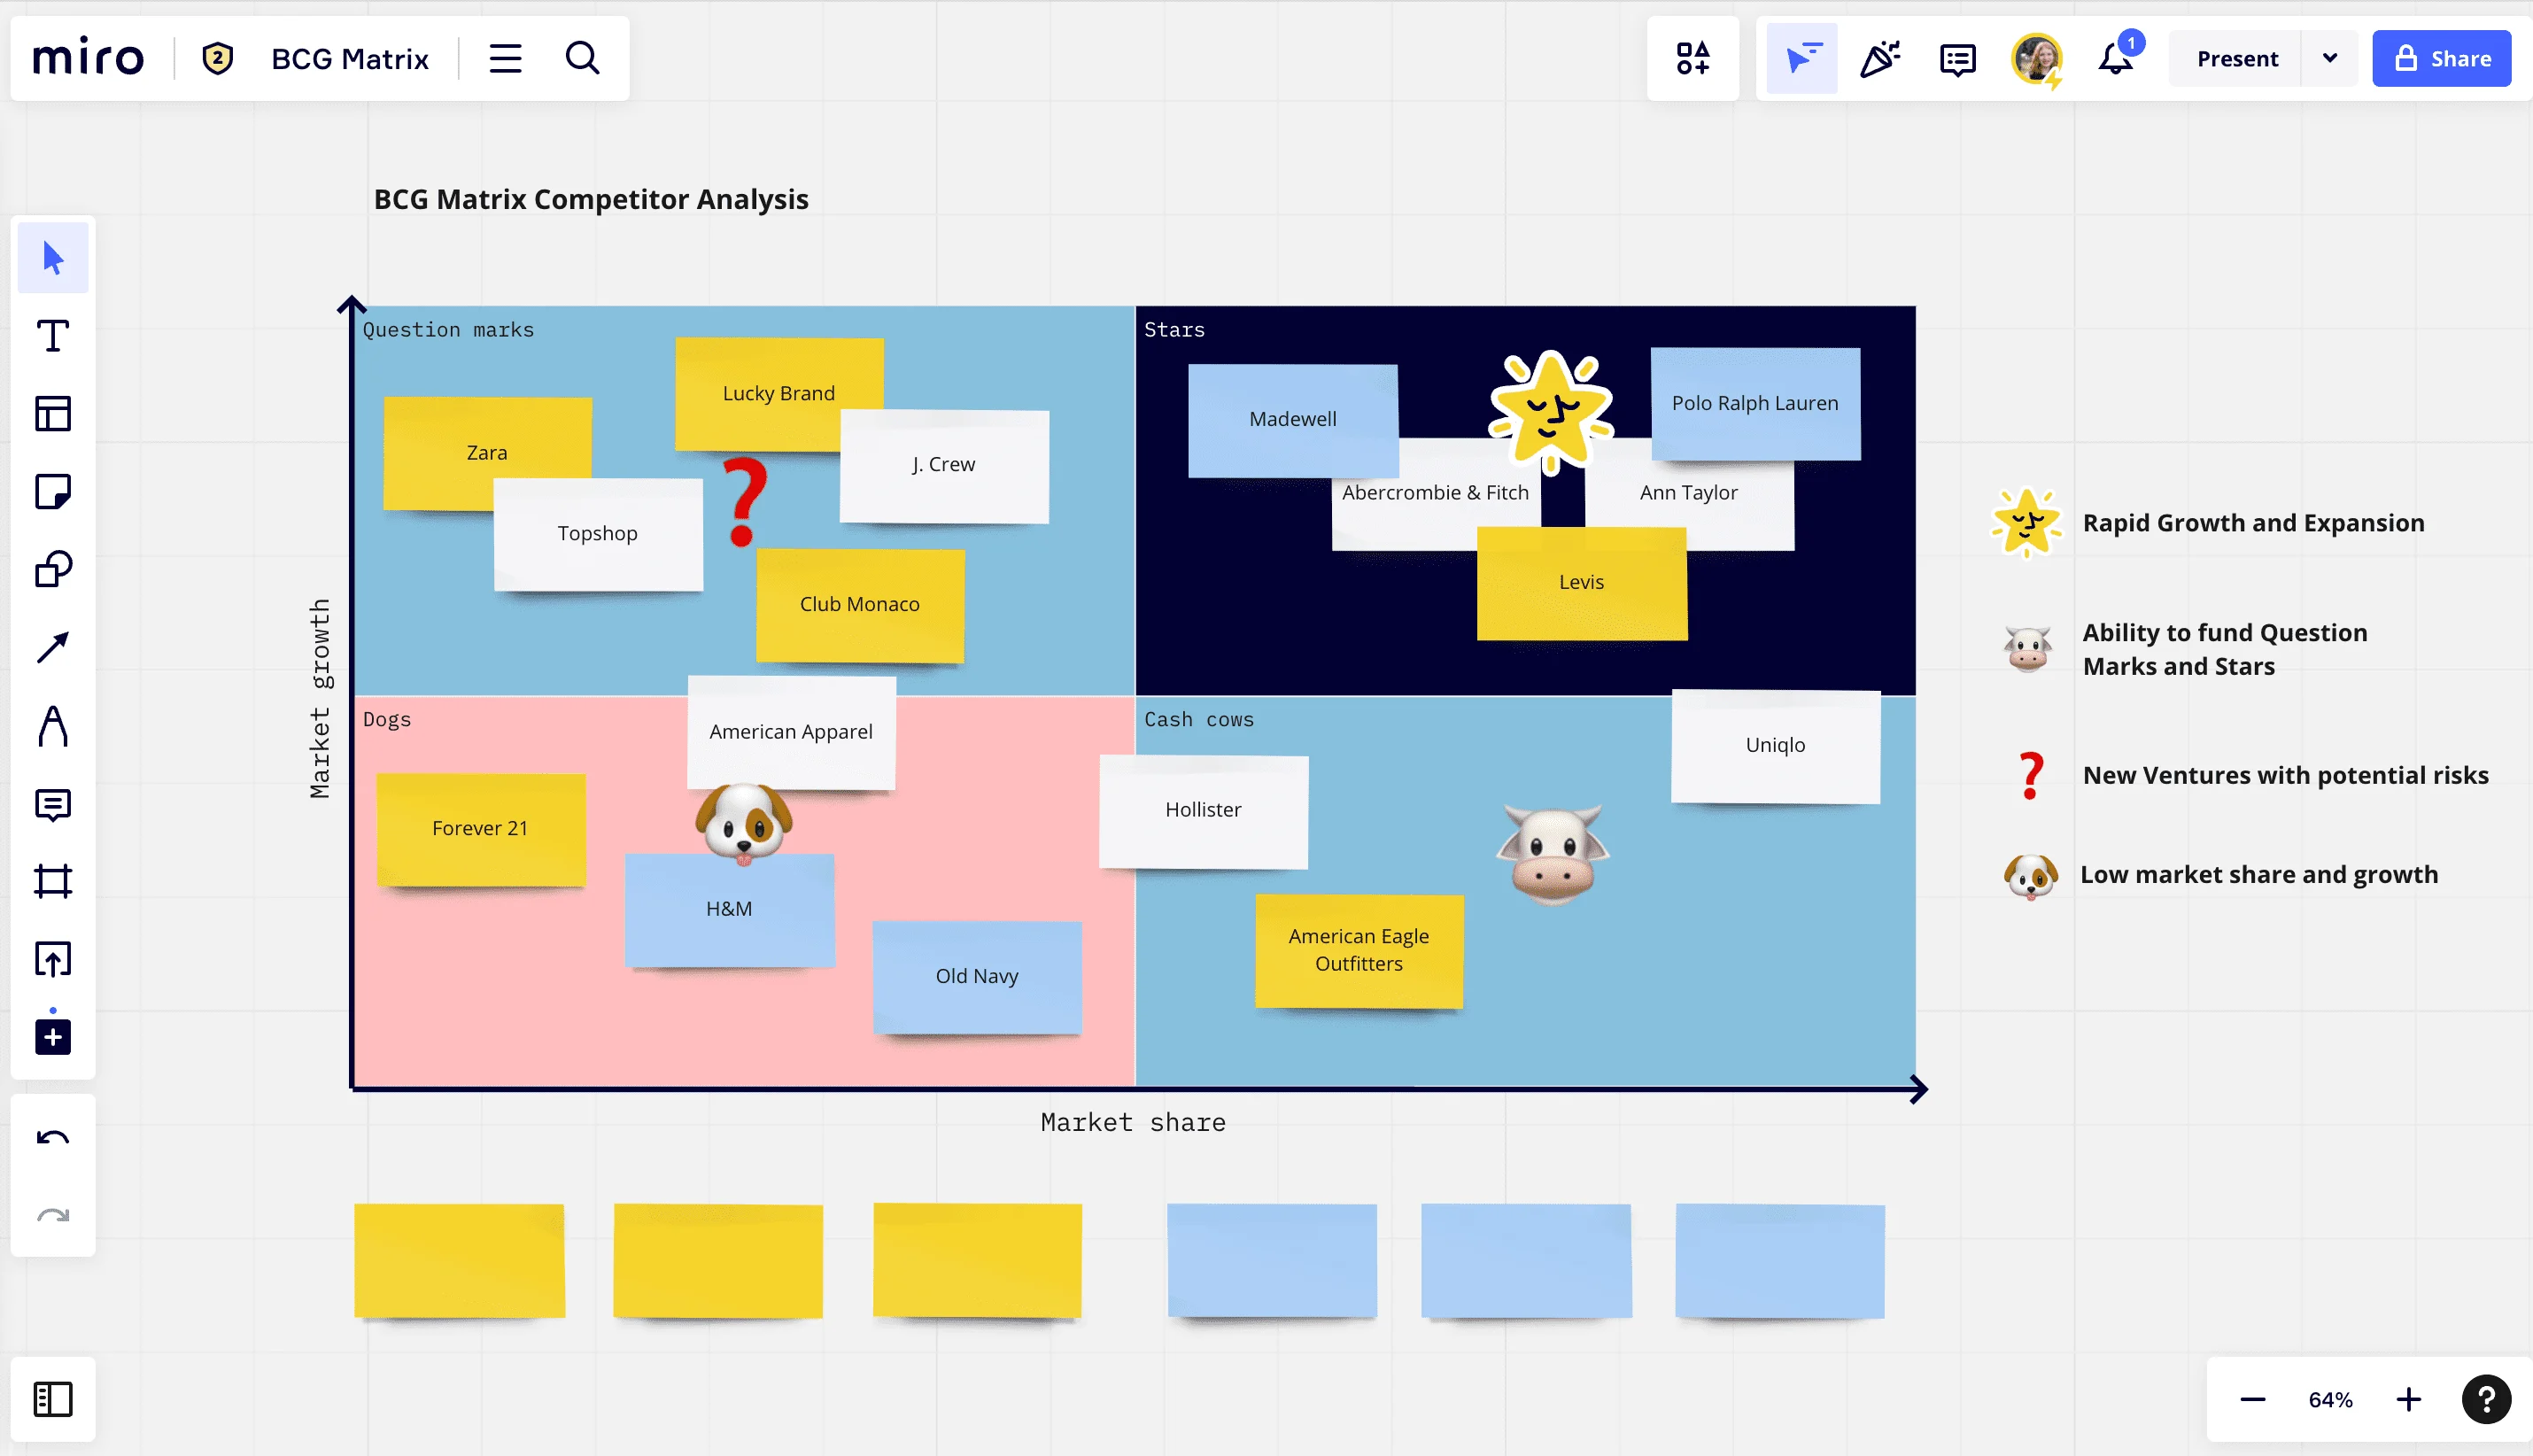The image size is (2533, 1456).
Task: Open the main hamburger menu
Action: click(x=505, y=59)
